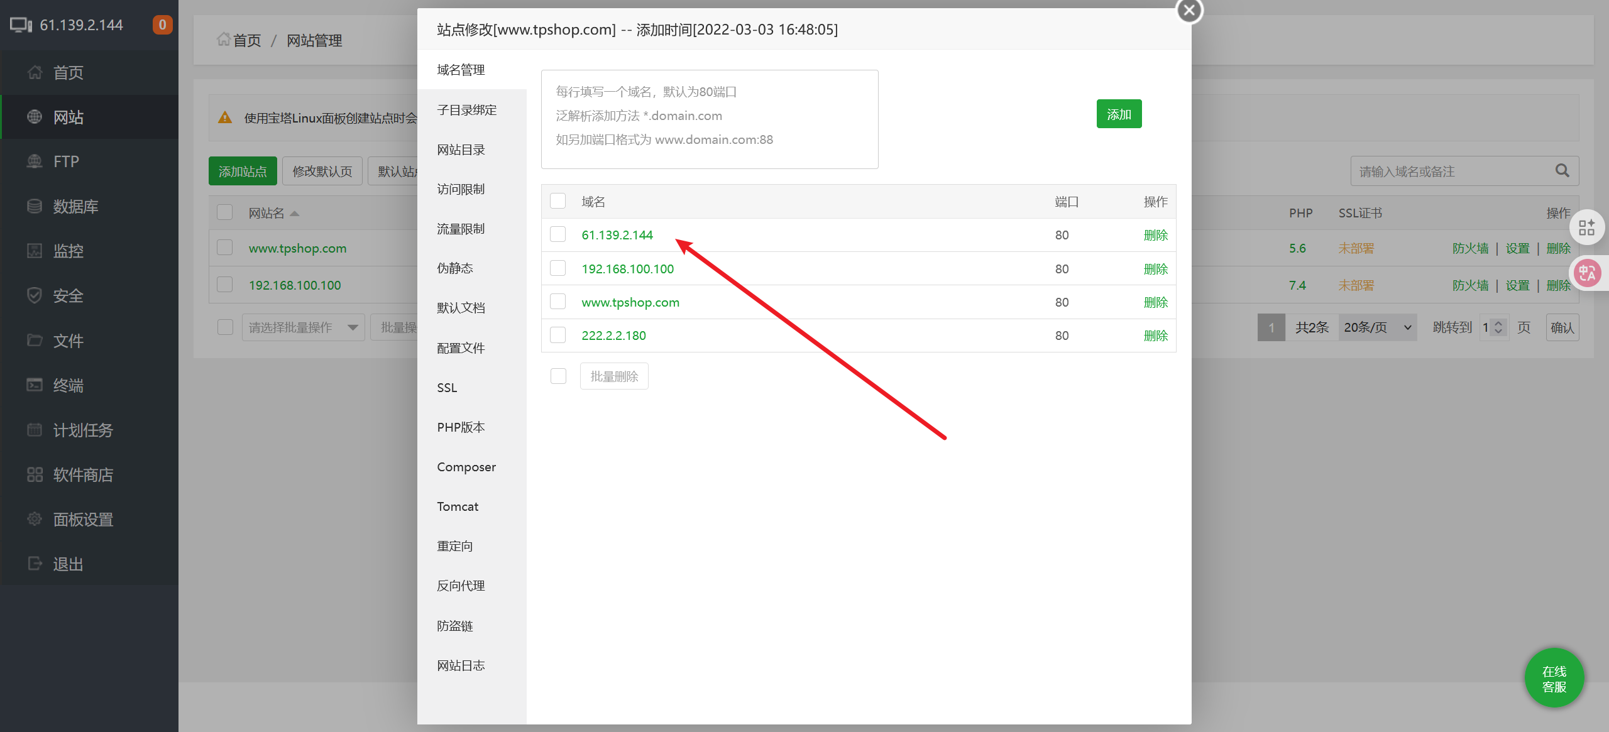Check the 61.139.2.144 domain checkbox

click(x=557, y=234)
